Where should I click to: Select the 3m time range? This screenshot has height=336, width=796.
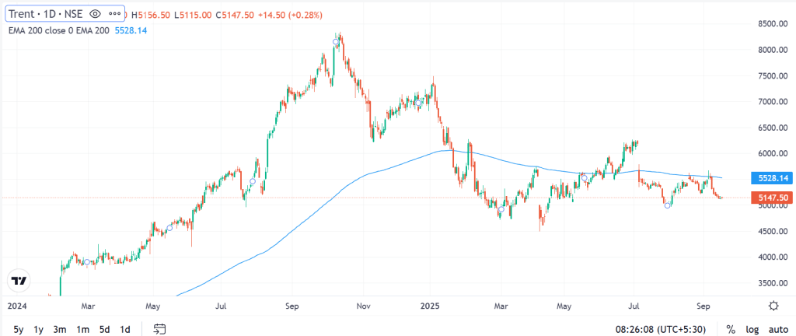tap(60, 330)
